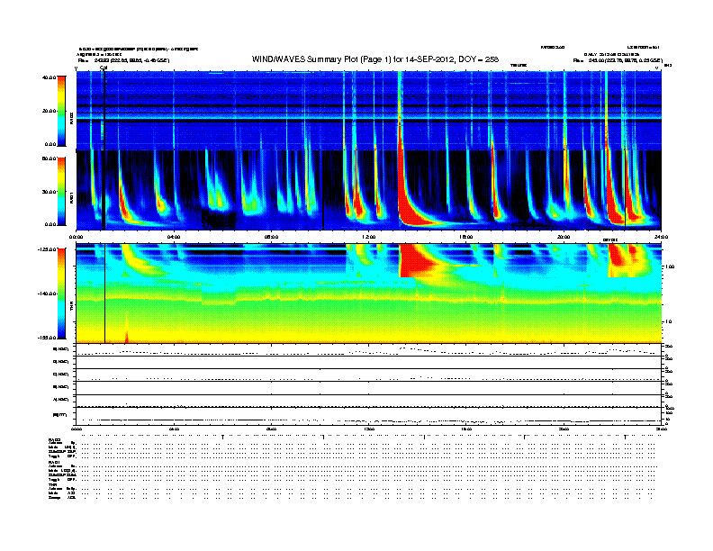Viewport: 713px width, 551px height.
Task: Click the TNR vertical axis label
Action: click(71, 306)
